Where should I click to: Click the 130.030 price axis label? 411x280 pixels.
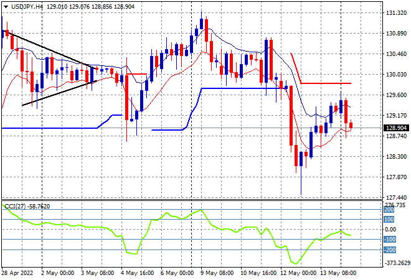pyautogui.click(x=397, y=75)
